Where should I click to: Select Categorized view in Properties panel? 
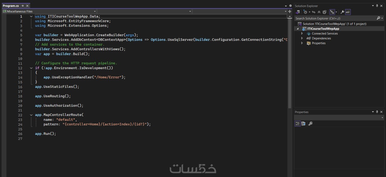[298, 124]
